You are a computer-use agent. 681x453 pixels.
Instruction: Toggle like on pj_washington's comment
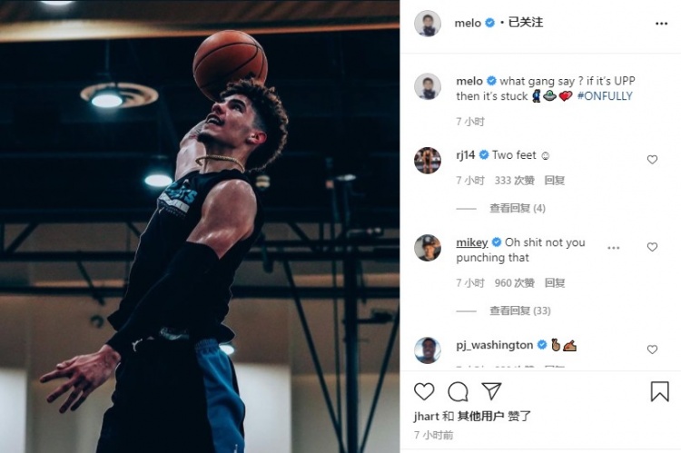(652, 350)
